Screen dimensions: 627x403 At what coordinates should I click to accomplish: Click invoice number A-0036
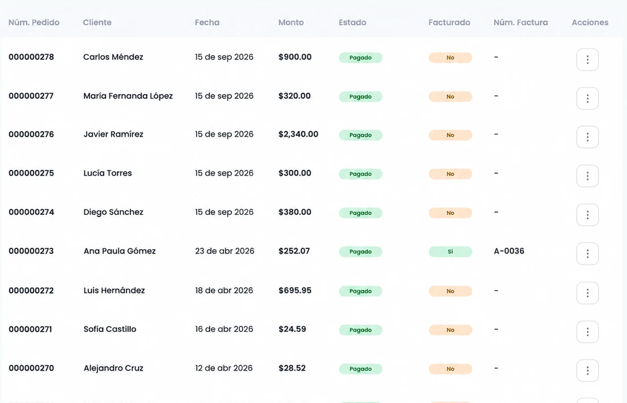point(509,251)
